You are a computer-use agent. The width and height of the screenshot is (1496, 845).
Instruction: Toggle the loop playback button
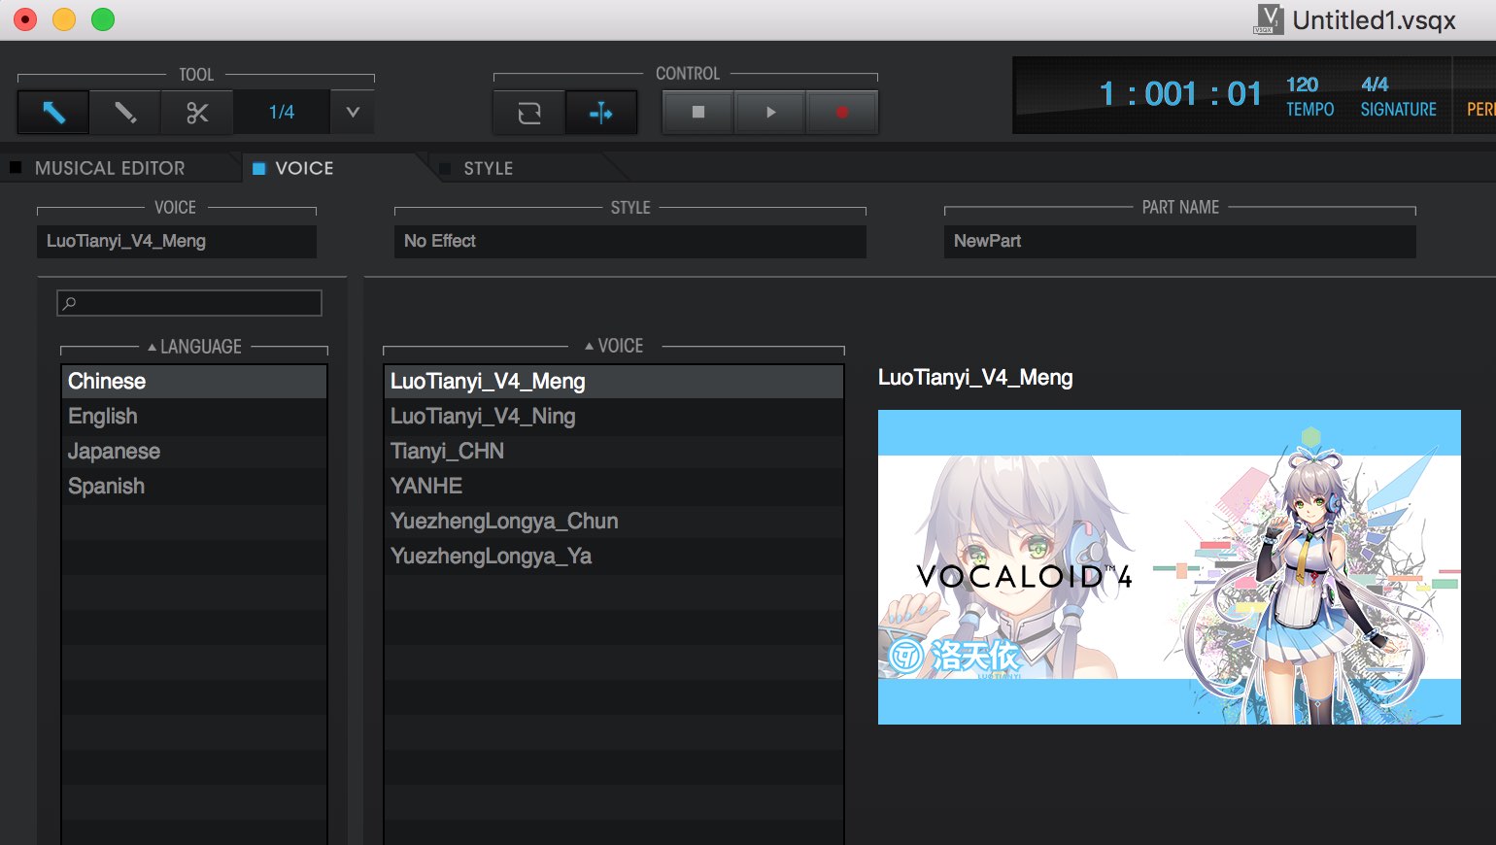pos(529,113)
